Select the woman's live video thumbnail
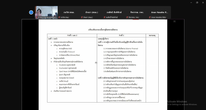This screenshot has width=206, height=110. (46, 12)
